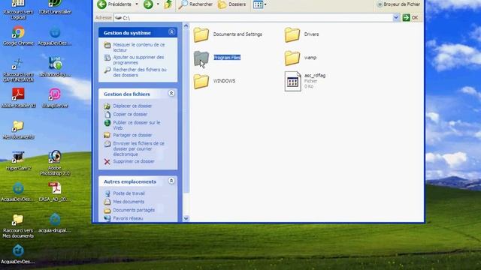Image resolution: width=481 pixels, height=270 pixels.
Task: Select the wamp folder icon
Action: [x=292, y=58]
